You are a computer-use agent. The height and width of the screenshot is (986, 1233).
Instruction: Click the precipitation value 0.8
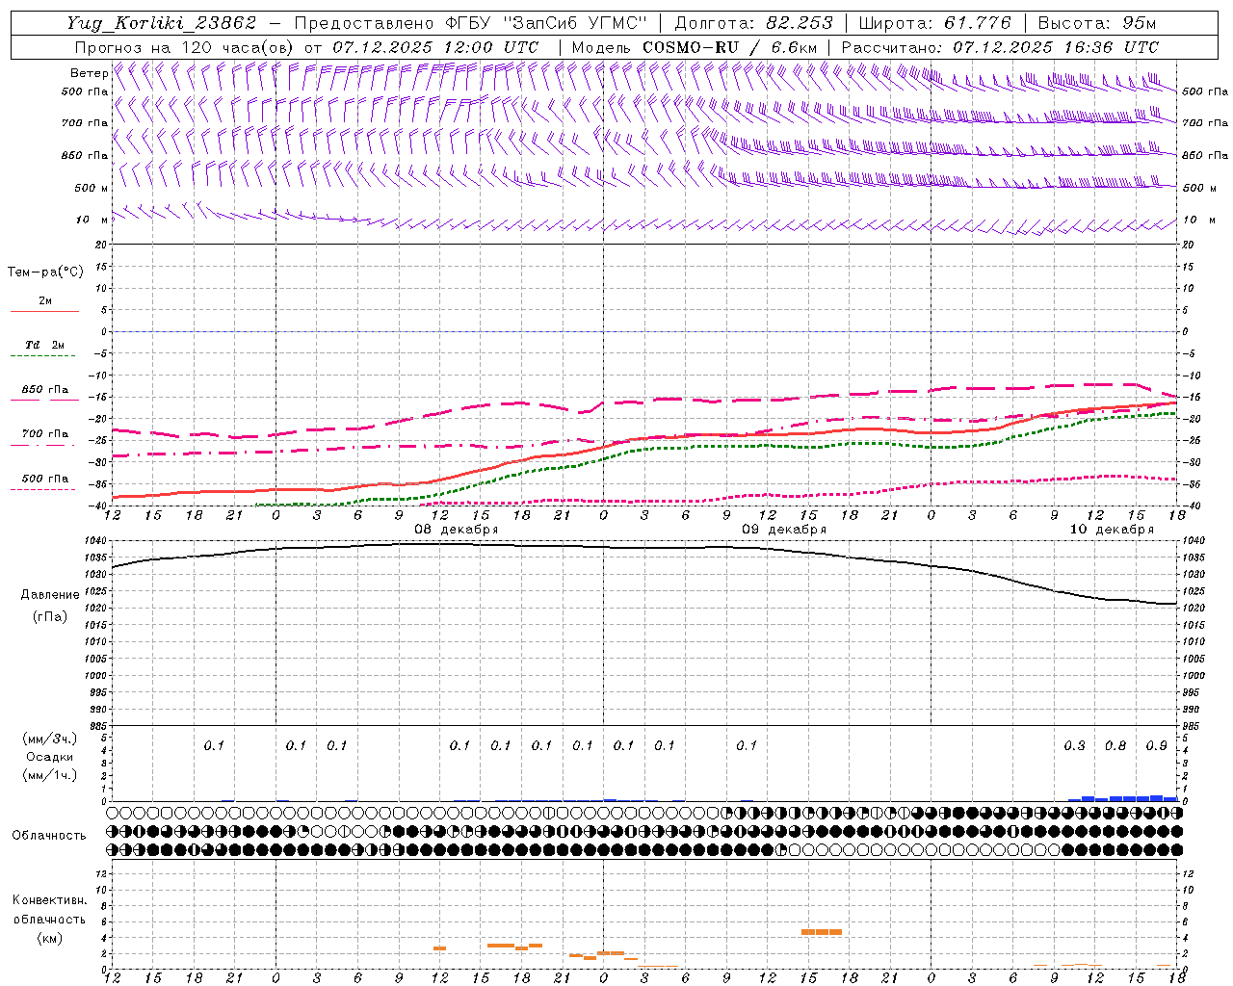click(x=1115, y=745)
